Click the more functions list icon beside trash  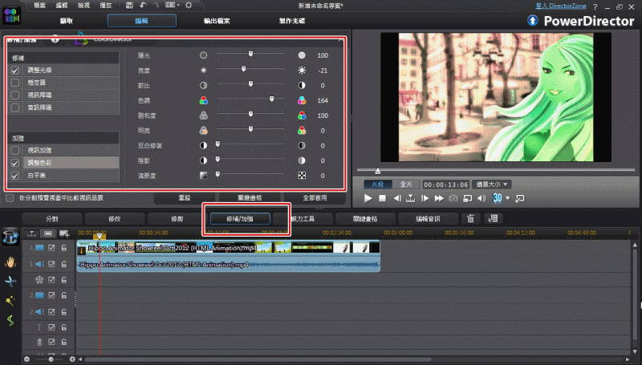coord(493,218)
